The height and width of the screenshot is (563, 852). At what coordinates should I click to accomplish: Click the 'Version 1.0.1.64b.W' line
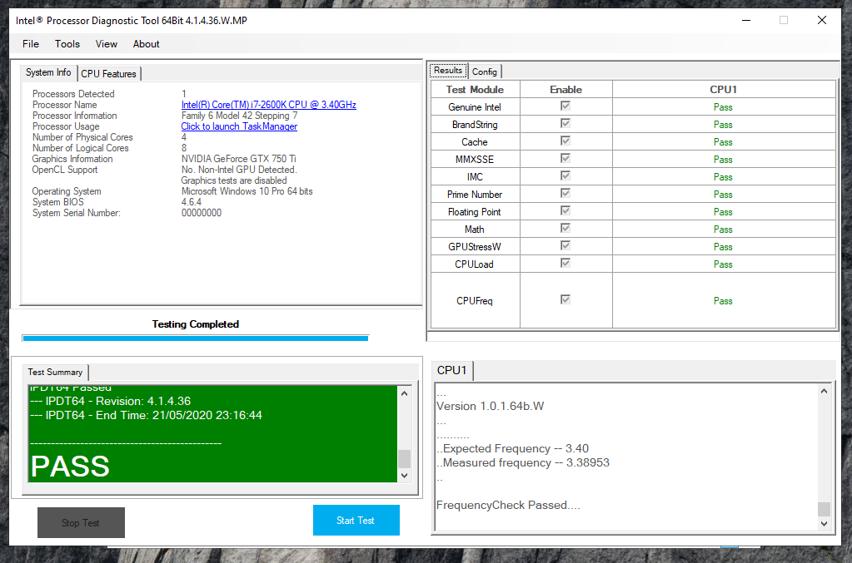click(490, 407)
